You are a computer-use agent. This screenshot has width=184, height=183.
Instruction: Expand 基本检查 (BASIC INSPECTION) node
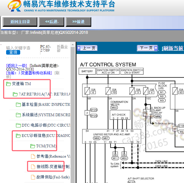point(46,105)
